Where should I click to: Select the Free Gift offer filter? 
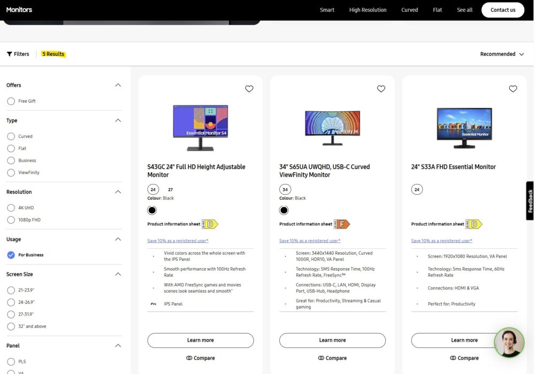(x=11, y=101)
